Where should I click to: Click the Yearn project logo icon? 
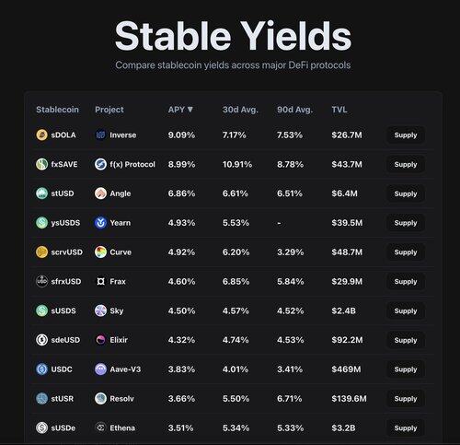coord(100,223)
